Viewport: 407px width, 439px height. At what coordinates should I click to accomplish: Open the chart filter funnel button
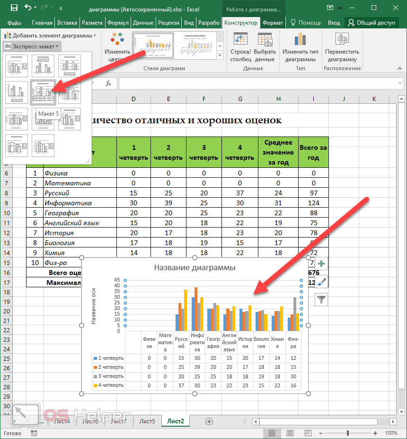[x=321, y=299]
